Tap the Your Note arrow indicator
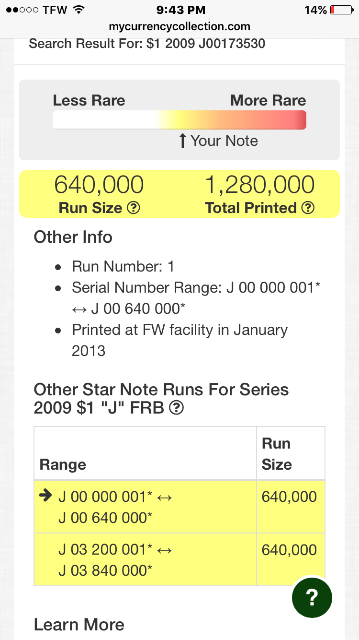Image resolution: width=359 pixels, height=640 pixels. pos(182,141)
